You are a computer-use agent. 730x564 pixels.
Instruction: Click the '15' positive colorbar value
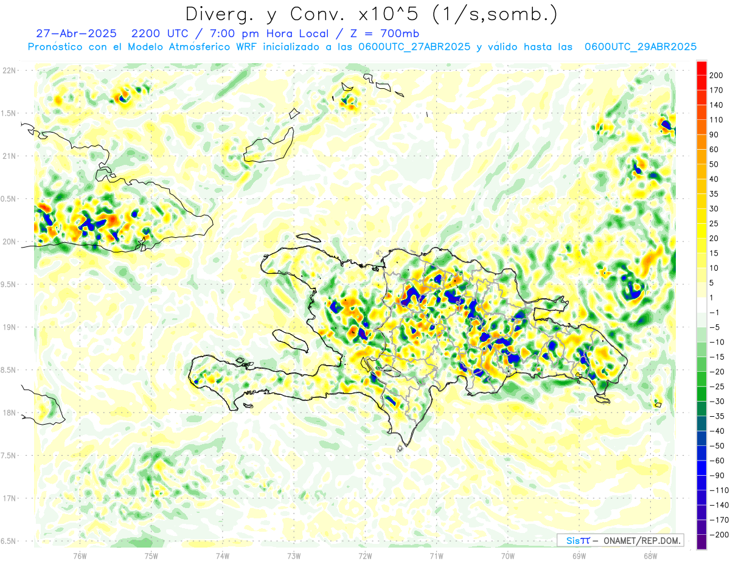click(714, 253)
